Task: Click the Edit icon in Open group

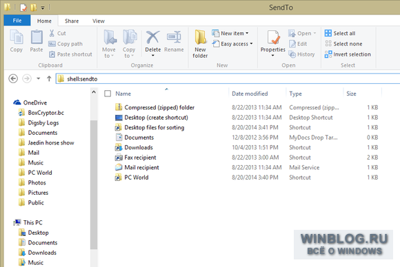Action: click(x=292, y=44)
